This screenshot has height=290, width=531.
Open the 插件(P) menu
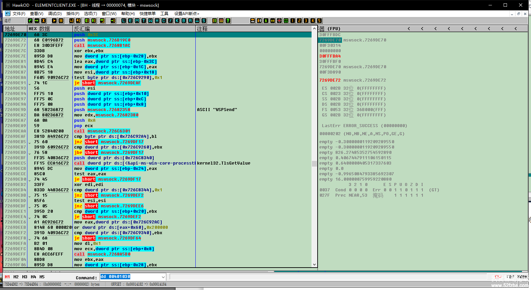(x=73, y=14)
